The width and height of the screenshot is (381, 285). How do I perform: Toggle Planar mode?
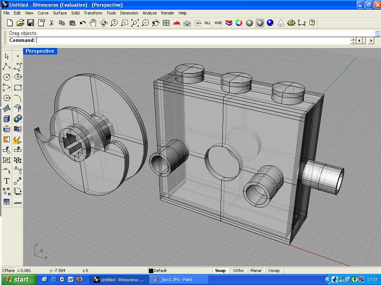pos(256,271)
